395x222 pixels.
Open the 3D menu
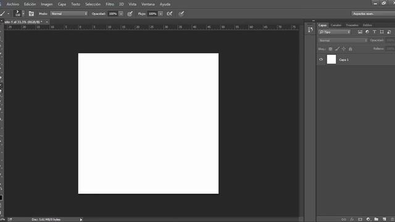click(x=122, y=4)
